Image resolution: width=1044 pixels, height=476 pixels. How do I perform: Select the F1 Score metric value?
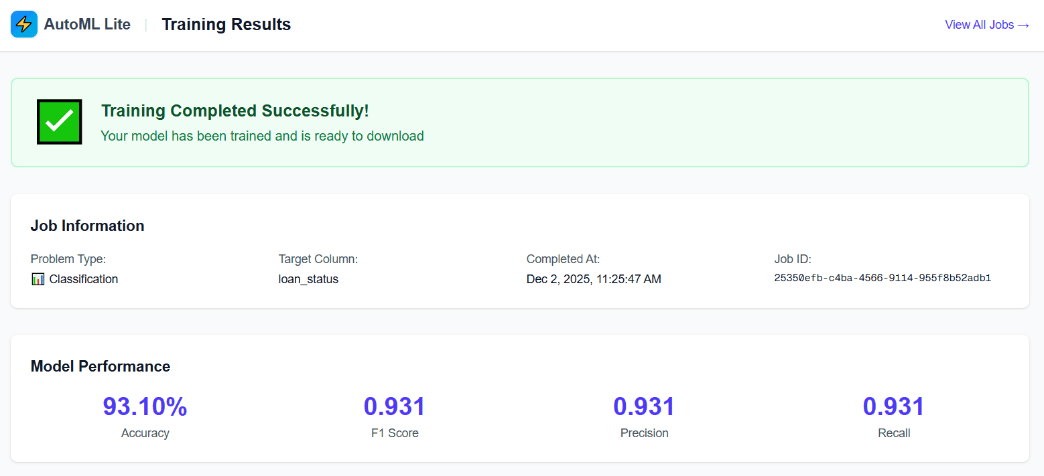pos(395,406)
